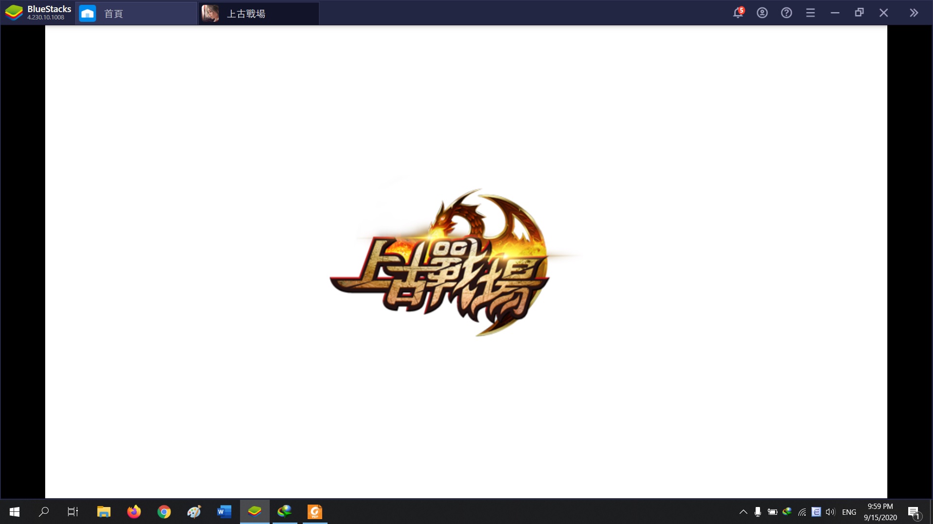Select the BlueStacks taskbar button
Image resolution: width=933 pixels, height=524 pixels.
click(255, 511)
